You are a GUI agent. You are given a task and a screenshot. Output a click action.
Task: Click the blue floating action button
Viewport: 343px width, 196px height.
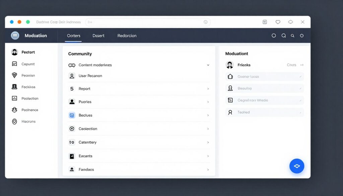pos(297,166)
